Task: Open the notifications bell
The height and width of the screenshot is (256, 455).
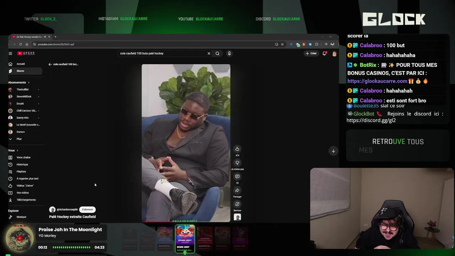Action: [x=325, y=53]
